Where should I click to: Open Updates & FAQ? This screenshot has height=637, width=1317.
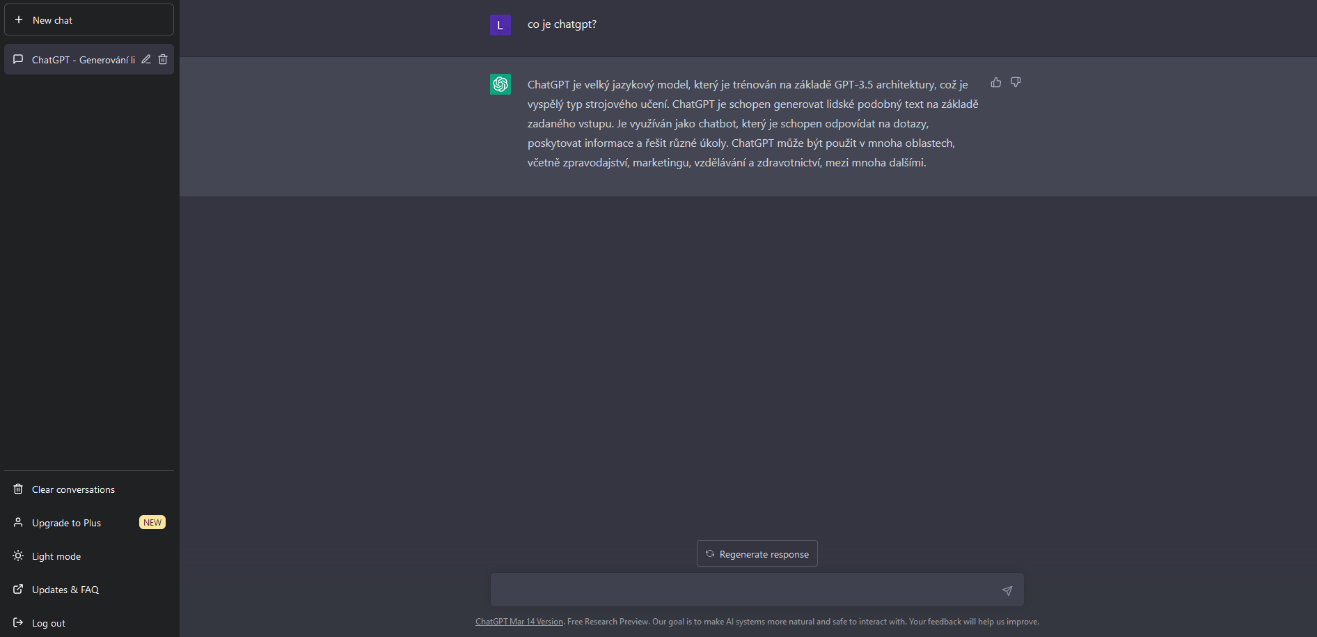pos(89,590)
